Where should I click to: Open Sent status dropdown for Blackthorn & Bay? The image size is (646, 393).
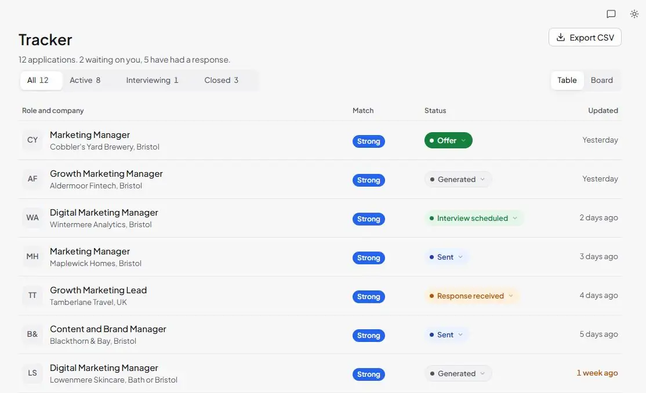(447, 335)
